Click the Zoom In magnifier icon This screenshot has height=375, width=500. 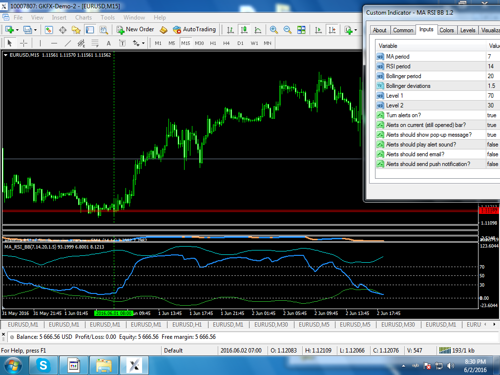[x=273, y=30]
